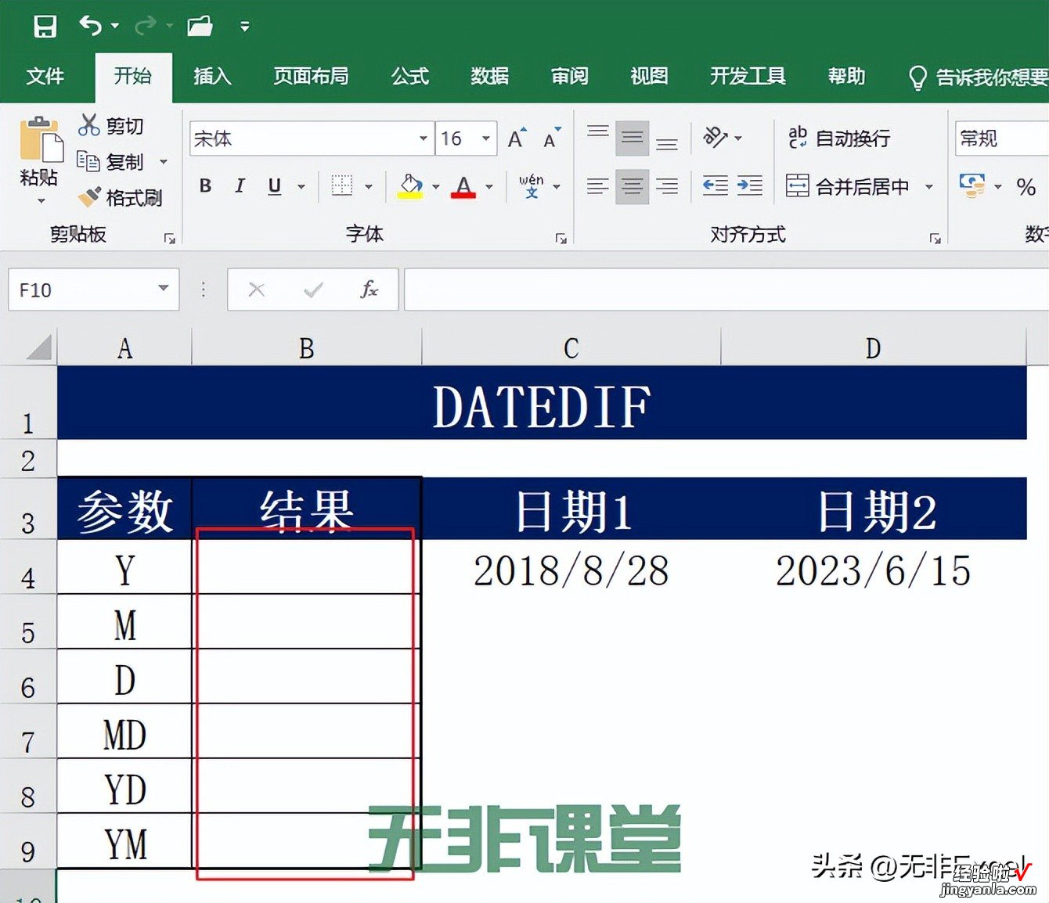Click the 复制 copy button

(111, 162)
